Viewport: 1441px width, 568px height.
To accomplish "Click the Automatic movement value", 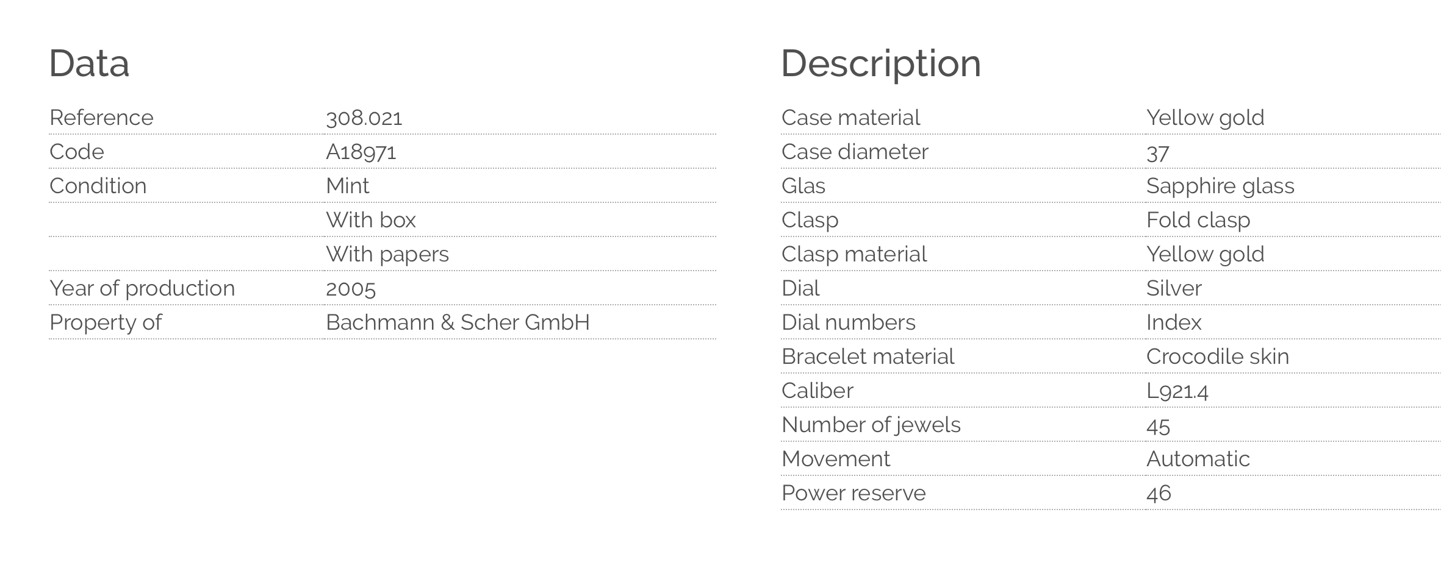I will pos(1198,459).
